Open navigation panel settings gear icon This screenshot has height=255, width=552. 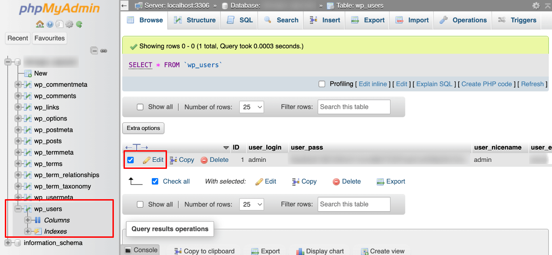pyautogui.click(x=69, y=24)
